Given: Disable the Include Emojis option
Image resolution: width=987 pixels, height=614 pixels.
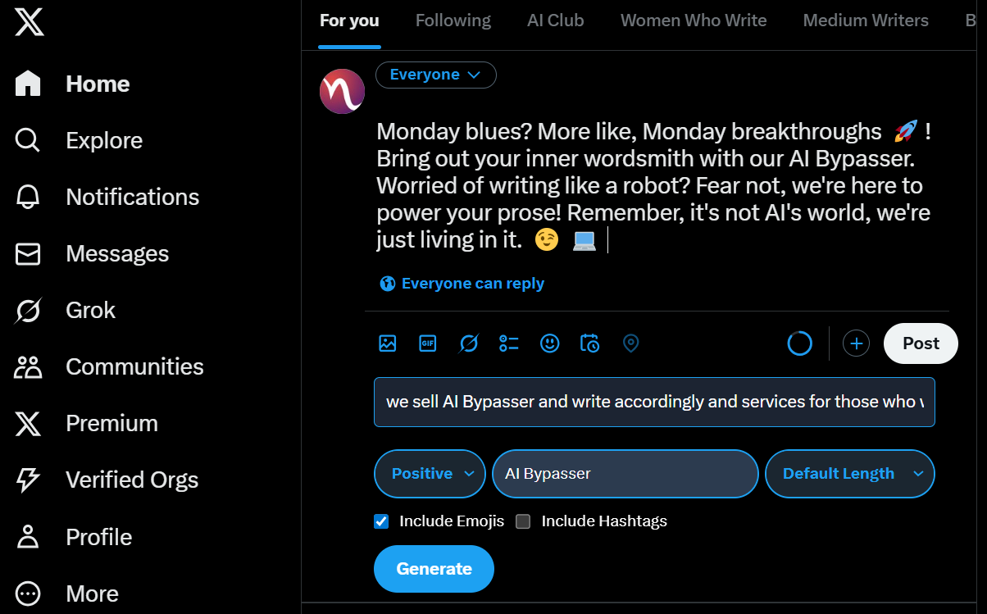Looking at the screenshot, I should (381, 521).
